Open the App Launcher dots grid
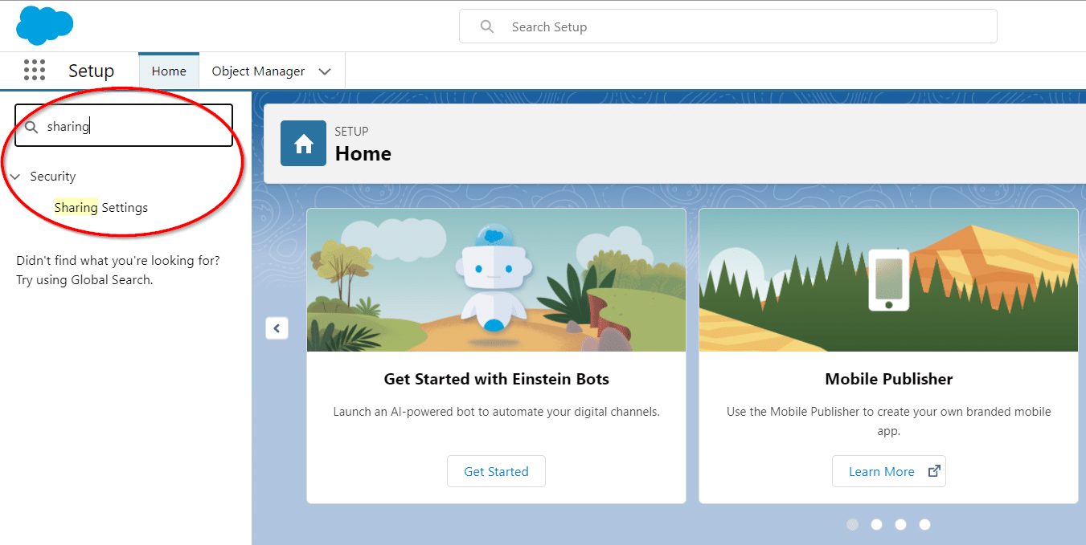The width and height of the screenshot is (1086, 545). point(35,71)
